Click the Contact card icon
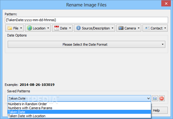The width and height of the screenshot is (173, 119). click(147, 28)
